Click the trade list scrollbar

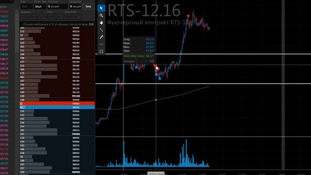pyautogui.click(x=17, y=32)
